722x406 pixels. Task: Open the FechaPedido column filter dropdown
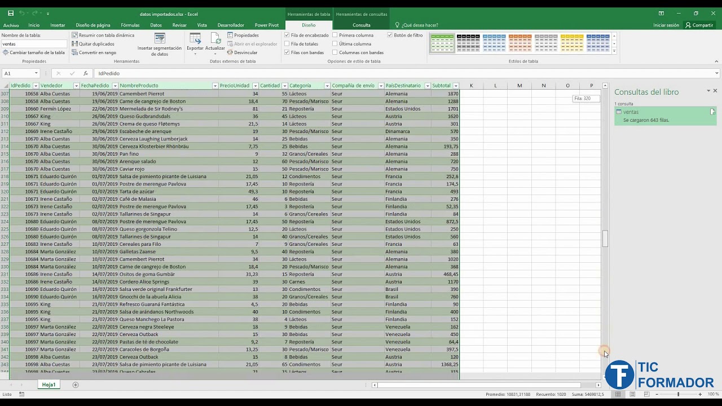pos(115,86)
